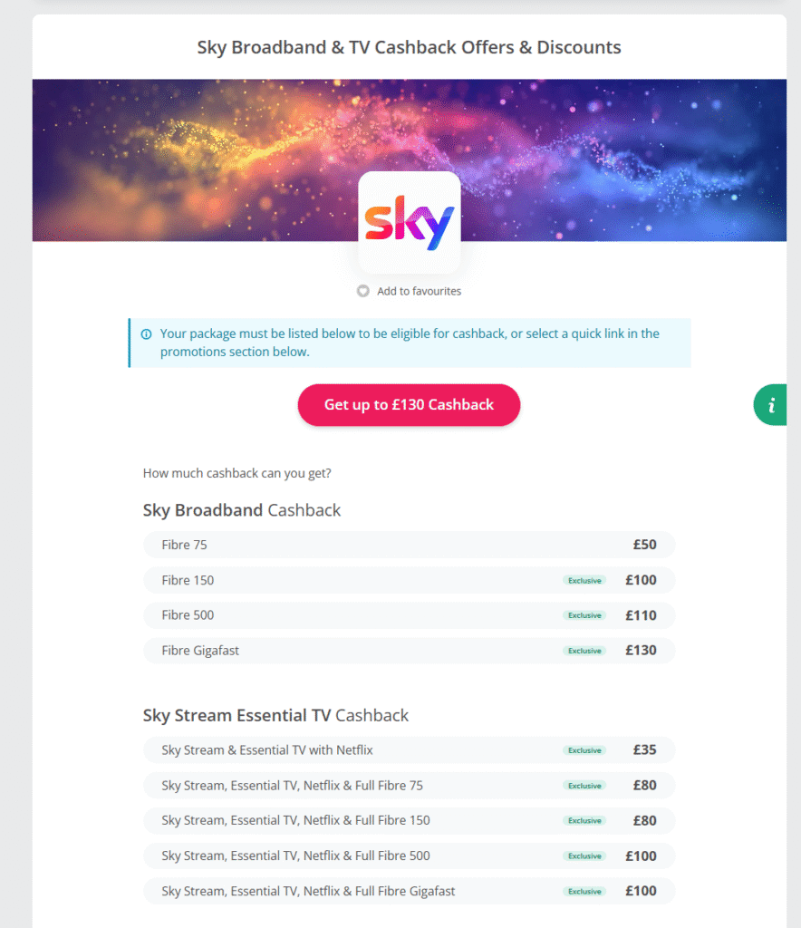
Task: Click the Exclusive badge on Fibre 150
Action: [x=584, y=581]
